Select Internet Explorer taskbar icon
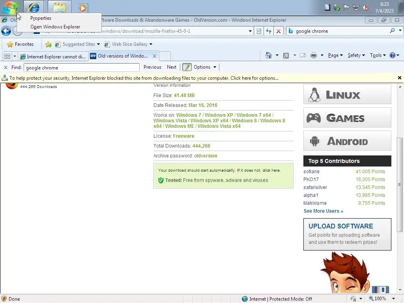The height and width of the screenshot is (303, 404). point(34,7)
